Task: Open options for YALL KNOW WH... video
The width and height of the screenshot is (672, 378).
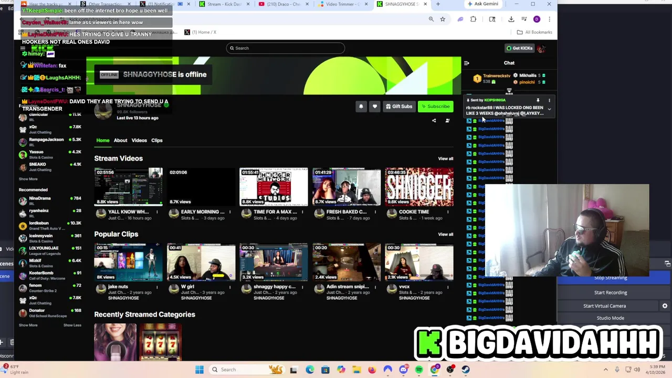Action: [157, 212]
